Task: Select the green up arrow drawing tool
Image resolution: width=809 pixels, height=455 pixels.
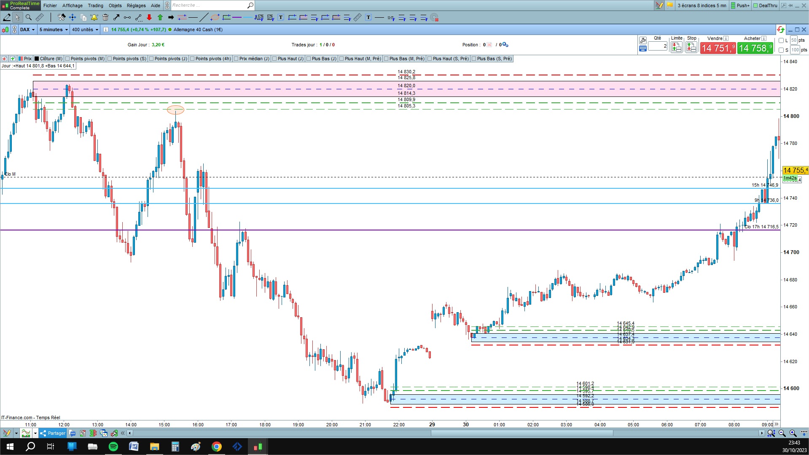Action: [x=160, y=17]
